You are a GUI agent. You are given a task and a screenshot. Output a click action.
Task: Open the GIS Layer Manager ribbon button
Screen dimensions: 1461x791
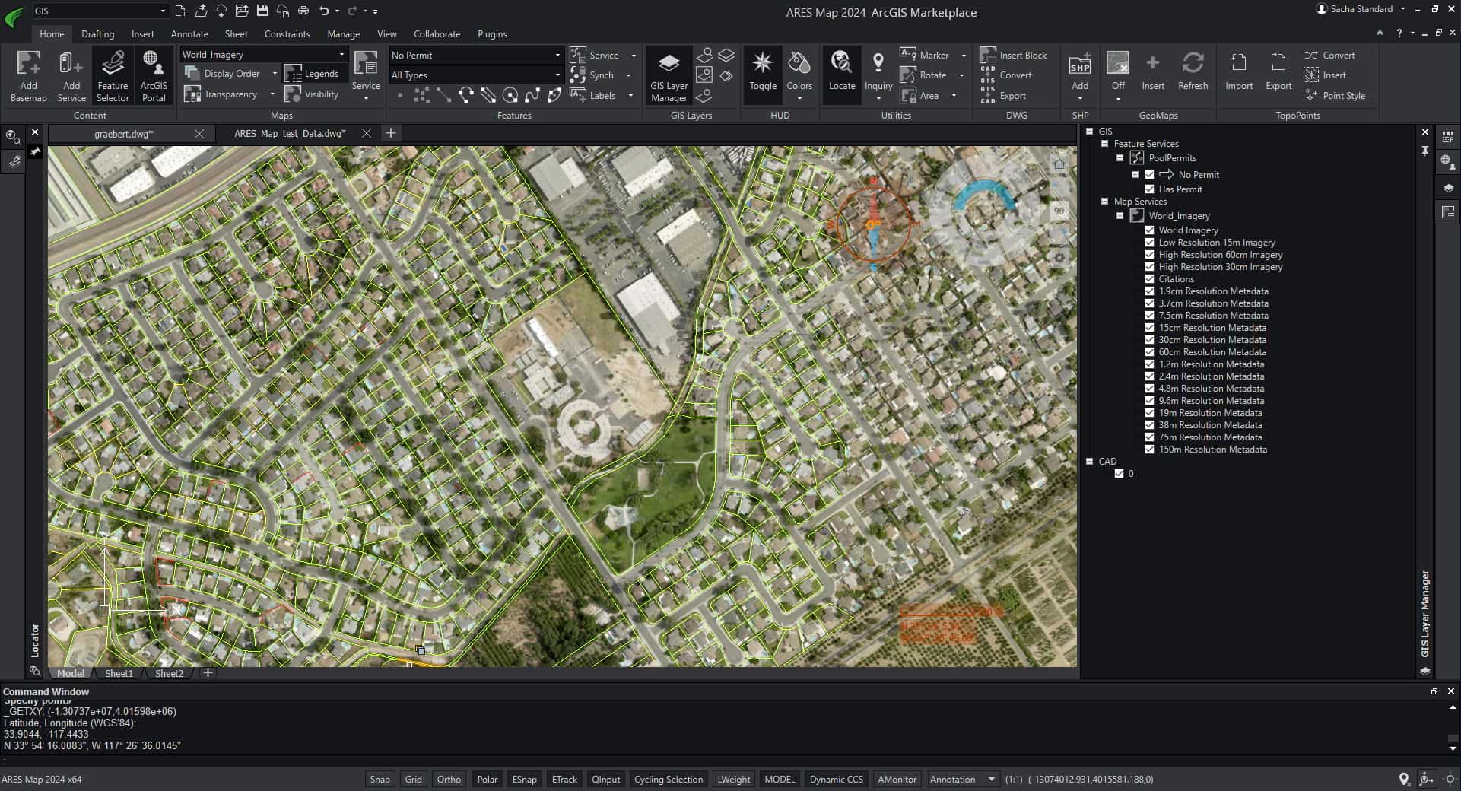669,75
